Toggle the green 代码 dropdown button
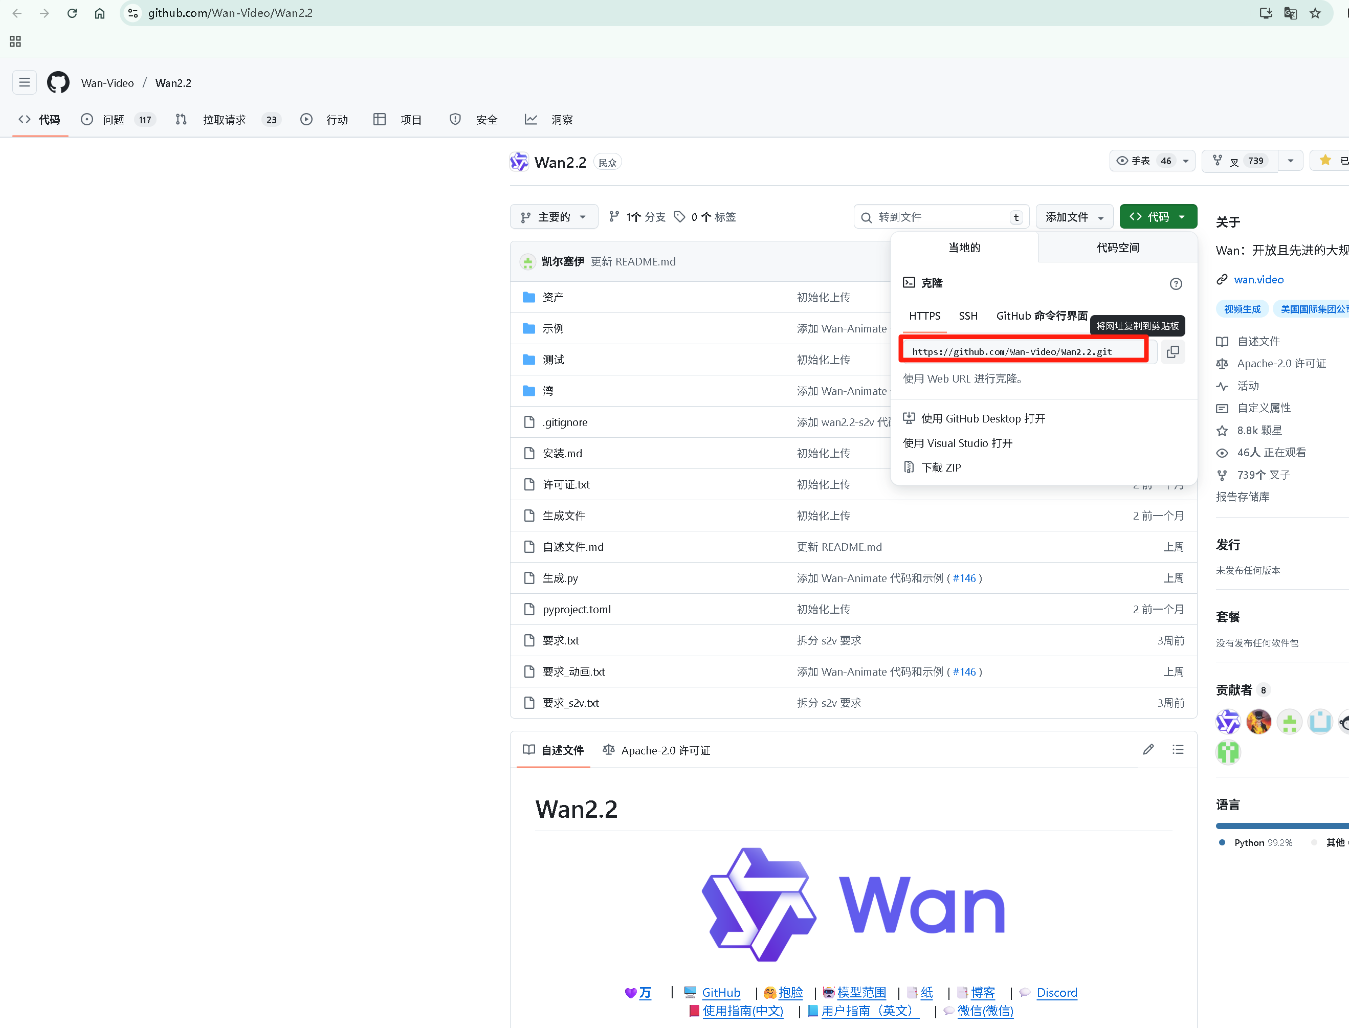Image resolution: width=1349 pixels, height=1028 pixels. (1158, 217)
